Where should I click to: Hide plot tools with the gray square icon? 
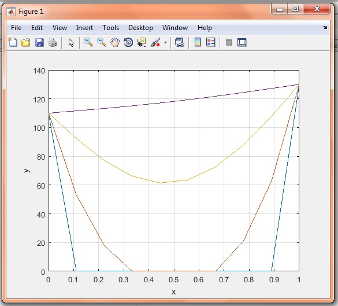[229, 42]
